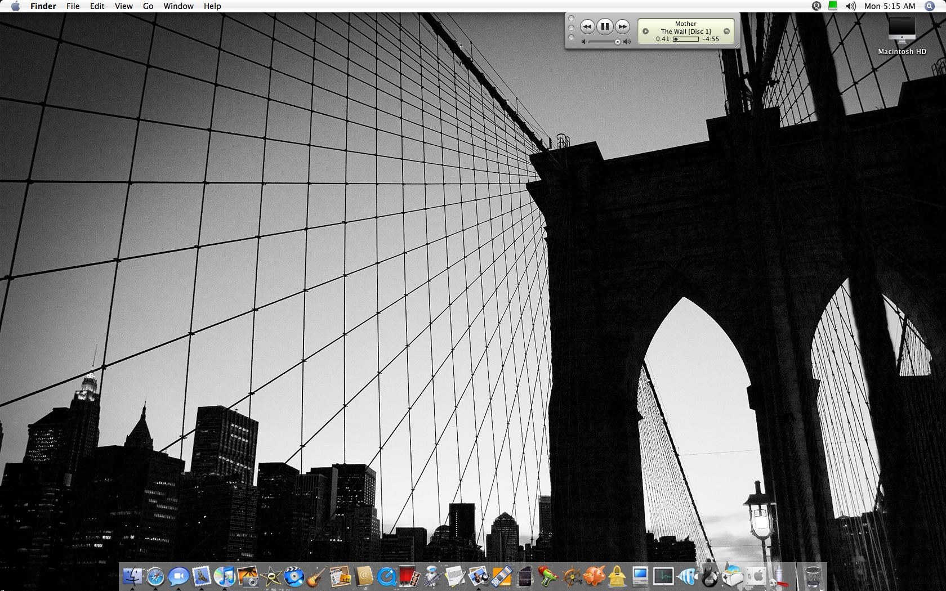The width and height of the screenshot is (946, 591).
Task: Skip to previous track in mini player
Action: click(x=587, y=26)
